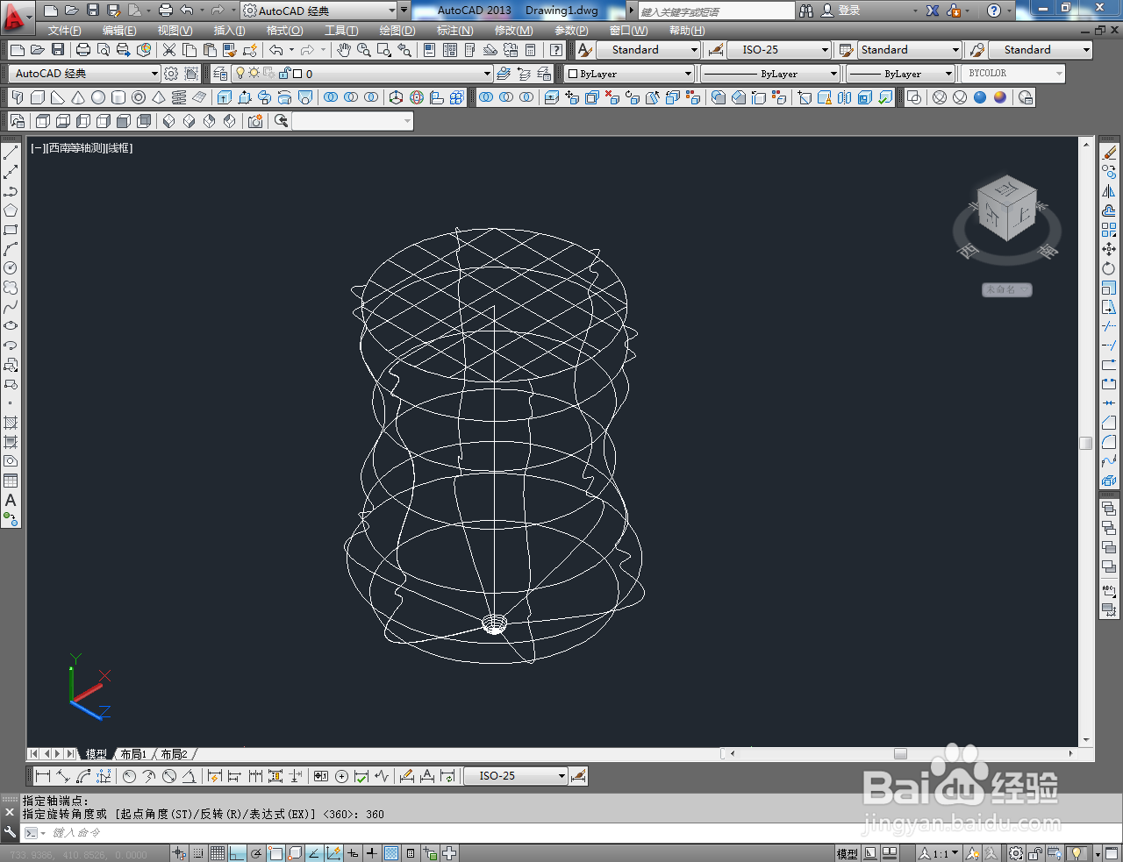1123x862 pixels.
Task: Select the Hatch tool
Action: (x=11, y=423)
